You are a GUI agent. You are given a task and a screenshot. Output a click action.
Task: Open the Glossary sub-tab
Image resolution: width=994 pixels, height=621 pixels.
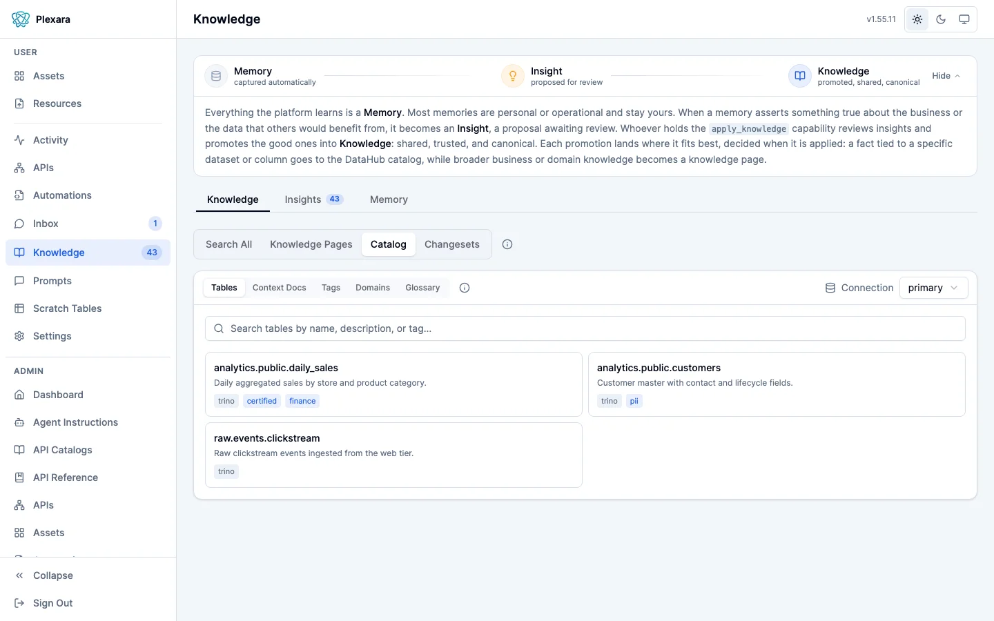[422, 288]
